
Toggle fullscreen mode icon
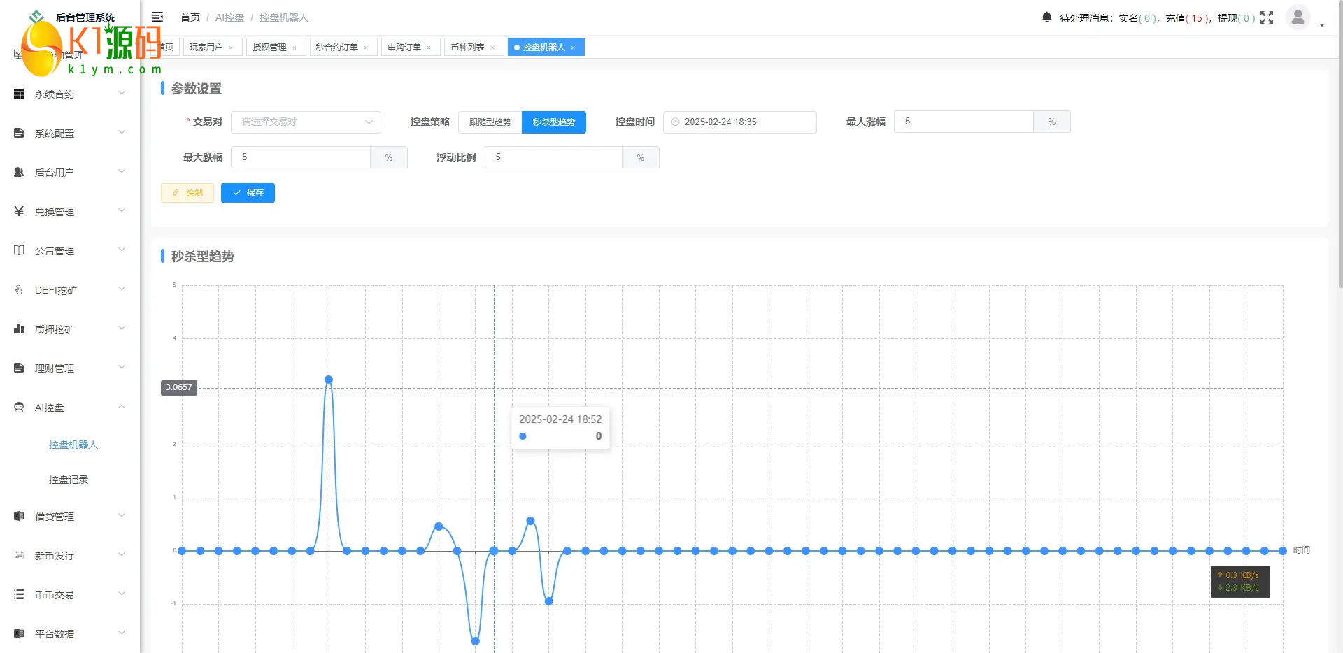tap(1267, 17)
